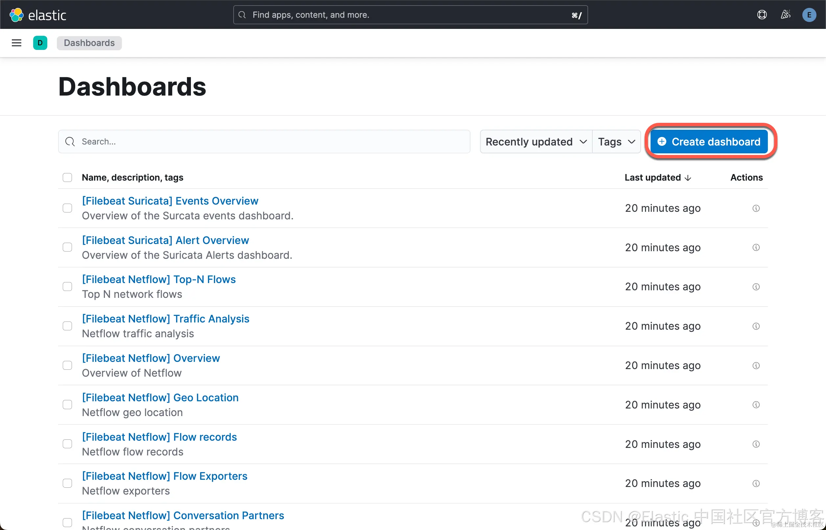Open the newsfeed celebration icon
Screen dimensions: 826x530
coord(785,15)
